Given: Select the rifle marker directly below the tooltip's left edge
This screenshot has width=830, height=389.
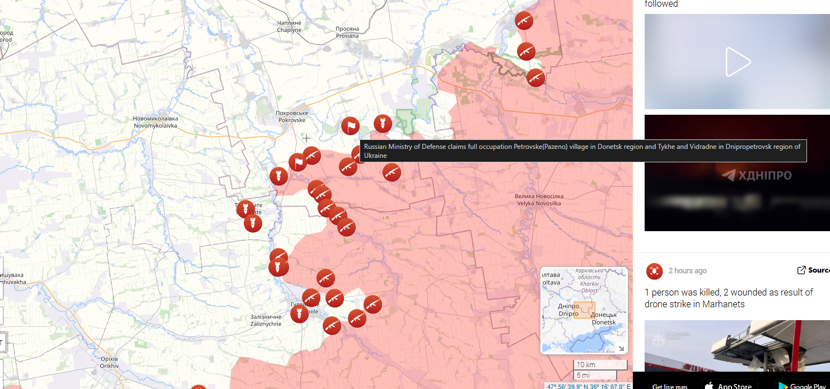Looking at the screenshot, I should pyautogui.click(x=348, y=167).
